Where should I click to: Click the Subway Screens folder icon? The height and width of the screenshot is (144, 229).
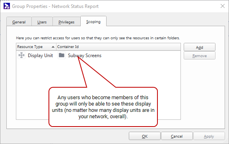[62, 55]
